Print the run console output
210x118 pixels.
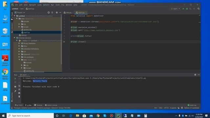[x=19, y=93]
